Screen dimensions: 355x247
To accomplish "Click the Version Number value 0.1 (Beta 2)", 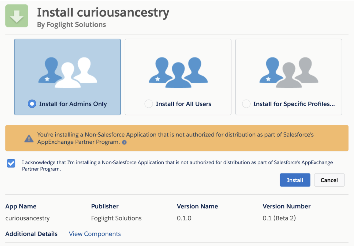I will click(279, 218).
